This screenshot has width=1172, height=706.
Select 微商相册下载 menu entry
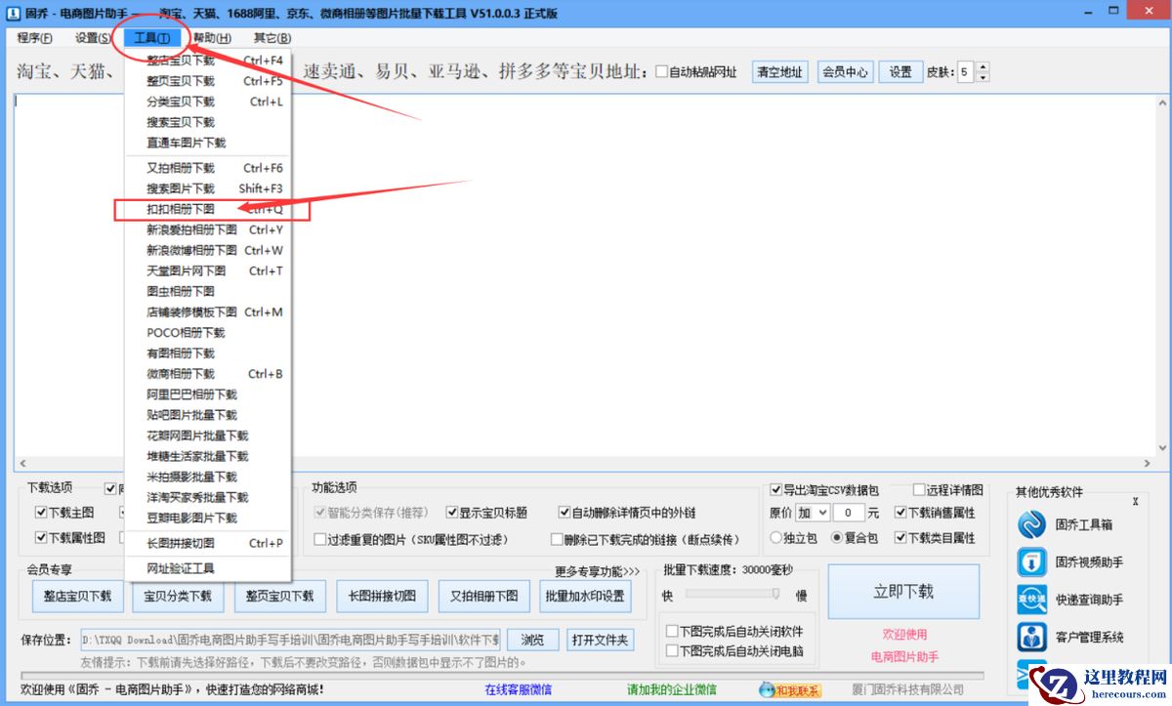[x=208, y=374]
